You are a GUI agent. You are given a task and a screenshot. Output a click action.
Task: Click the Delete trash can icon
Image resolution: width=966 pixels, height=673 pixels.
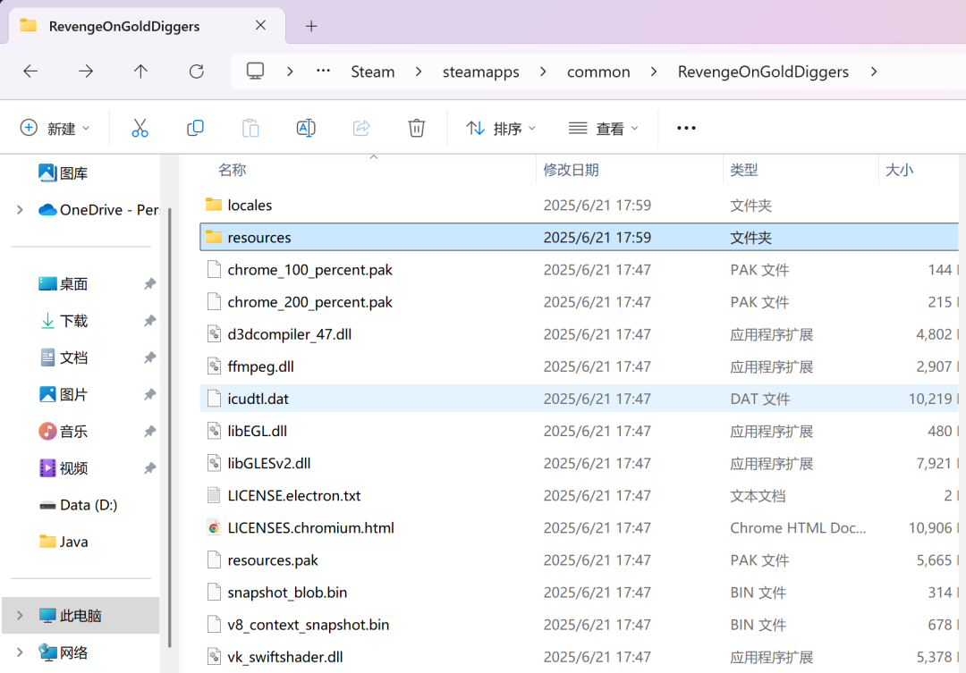417,128
